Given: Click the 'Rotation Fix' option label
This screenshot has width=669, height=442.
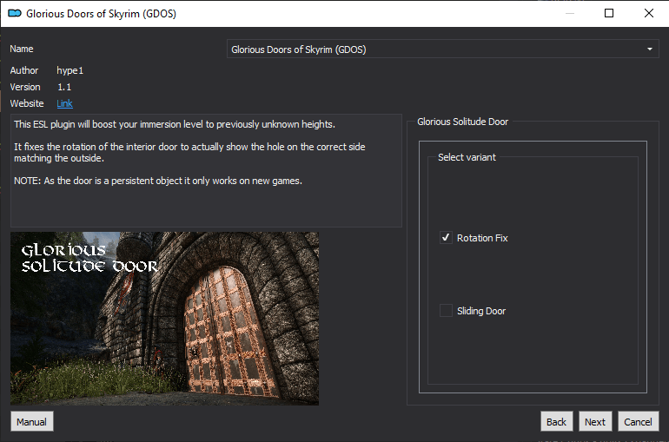Looking at the screenshot, I should 482,238.
